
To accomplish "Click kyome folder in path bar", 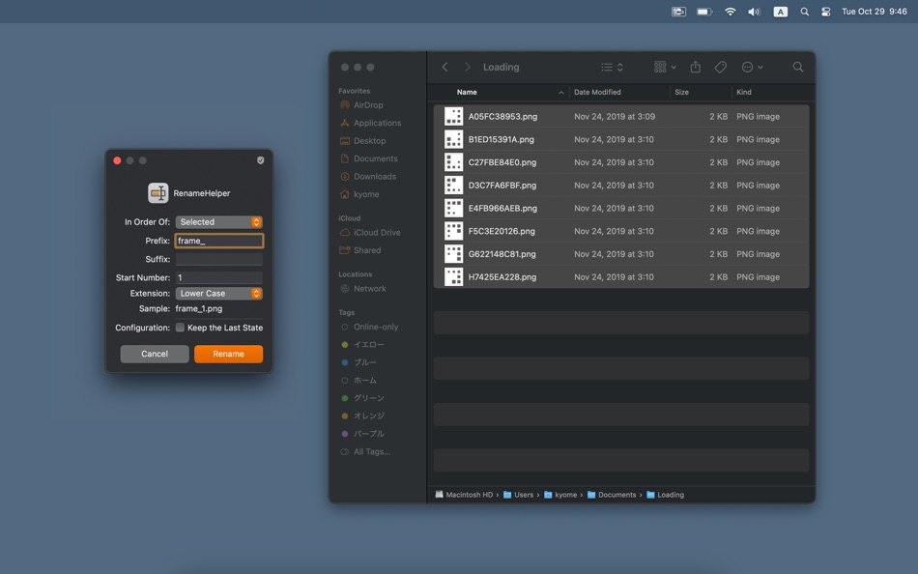I will coord(560,495).
